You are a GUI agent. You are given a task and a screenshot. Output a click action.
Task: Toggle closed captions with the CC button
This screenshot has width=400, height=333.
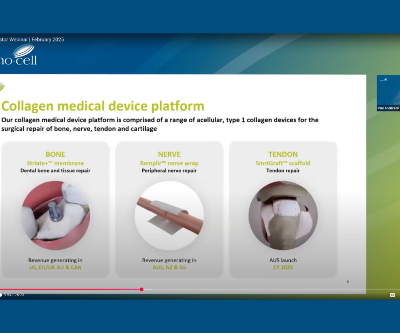coord(392,295)
